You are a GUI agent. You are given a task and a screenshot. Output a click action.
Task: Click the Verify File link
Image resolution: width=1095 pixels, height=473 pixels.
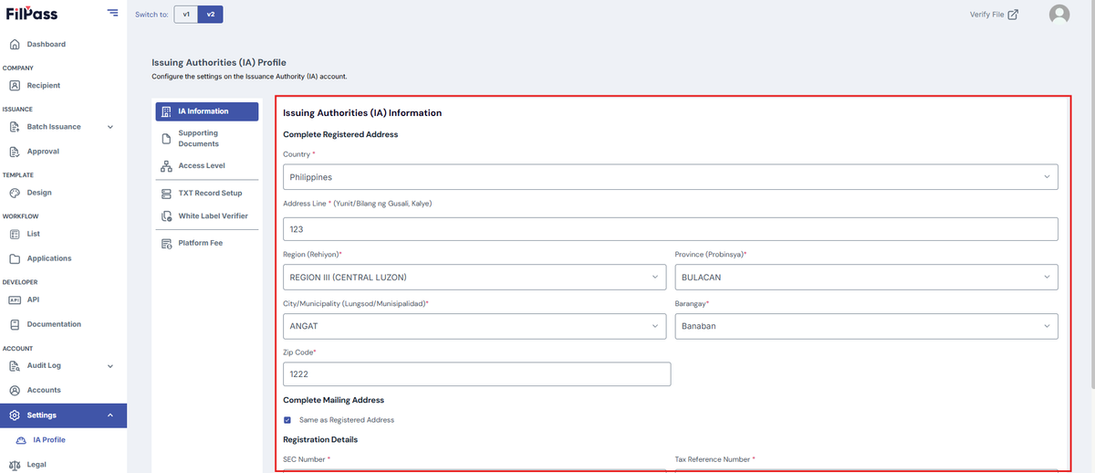pos(994,14)
